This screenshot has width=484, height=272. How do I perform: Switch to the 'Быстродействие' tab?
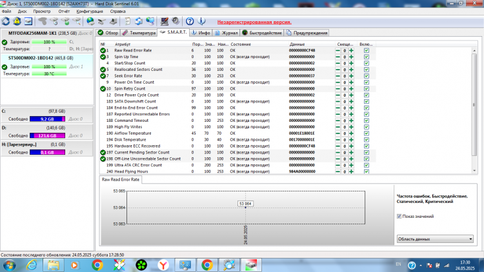262,33
